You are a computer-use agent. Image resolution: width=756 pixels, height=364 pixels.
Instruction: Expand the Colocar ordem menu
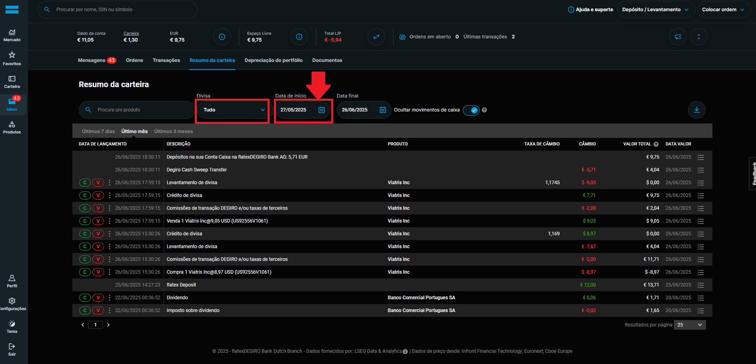pos(723,10)
